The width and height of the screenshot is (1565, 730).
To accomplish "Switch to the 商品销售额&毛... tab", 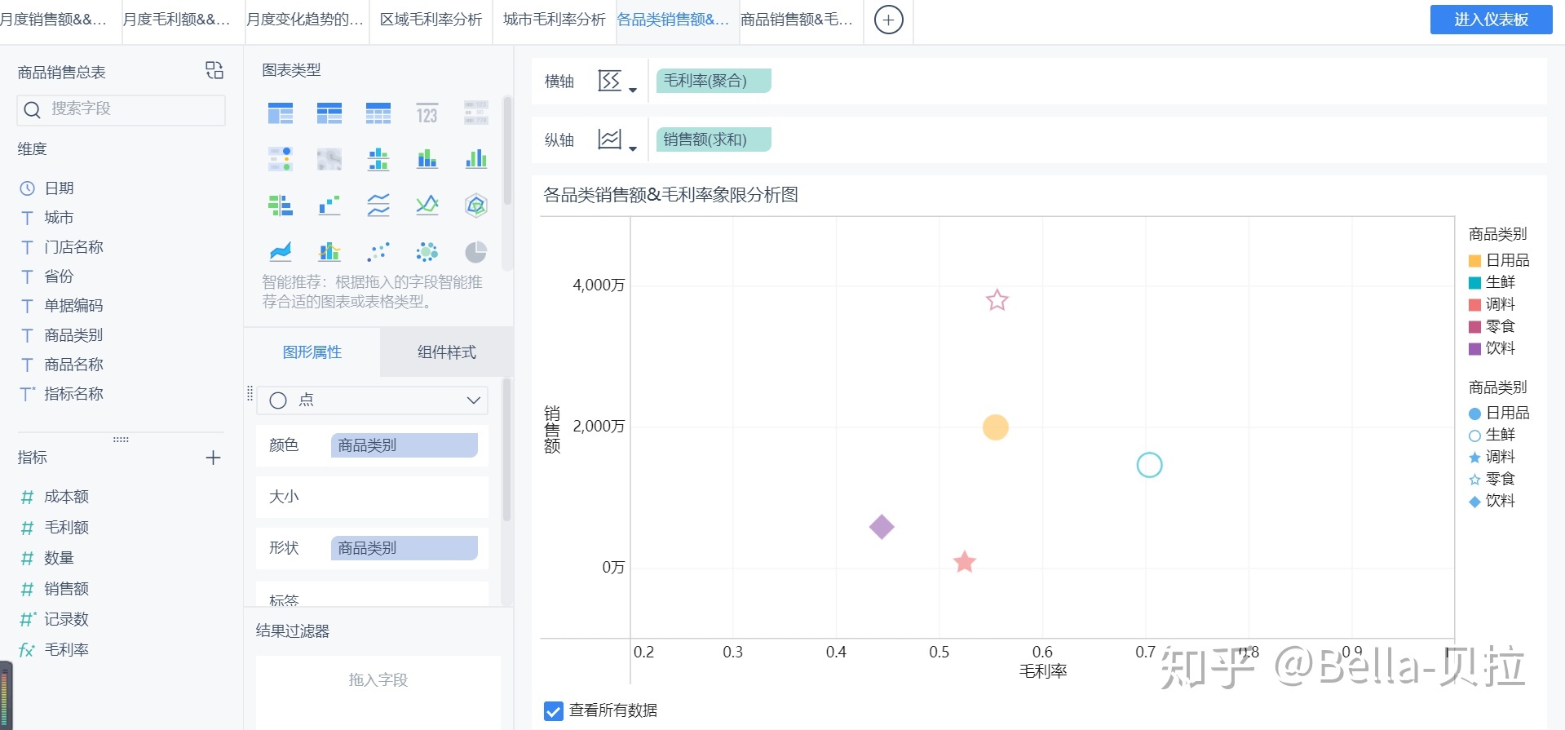I will point(797,20).
